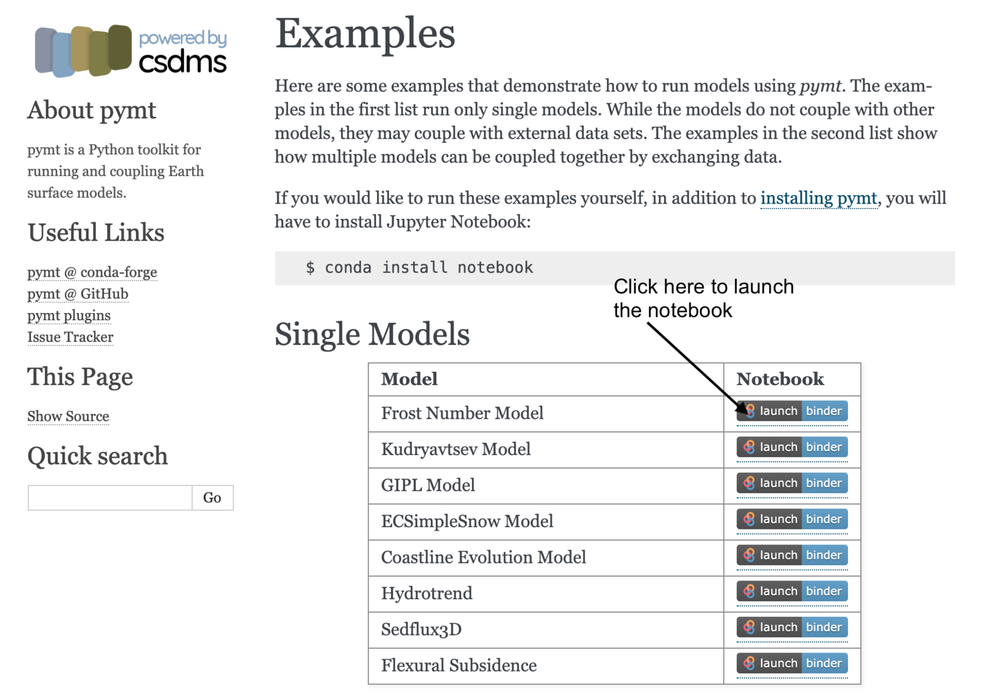Open the pymt plugins link

(x=69, y=316)
